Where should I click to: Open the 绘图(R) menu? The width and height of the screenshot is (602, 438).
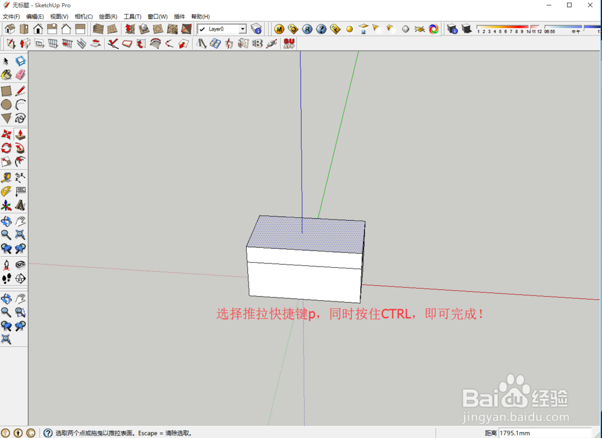(108, 16)
